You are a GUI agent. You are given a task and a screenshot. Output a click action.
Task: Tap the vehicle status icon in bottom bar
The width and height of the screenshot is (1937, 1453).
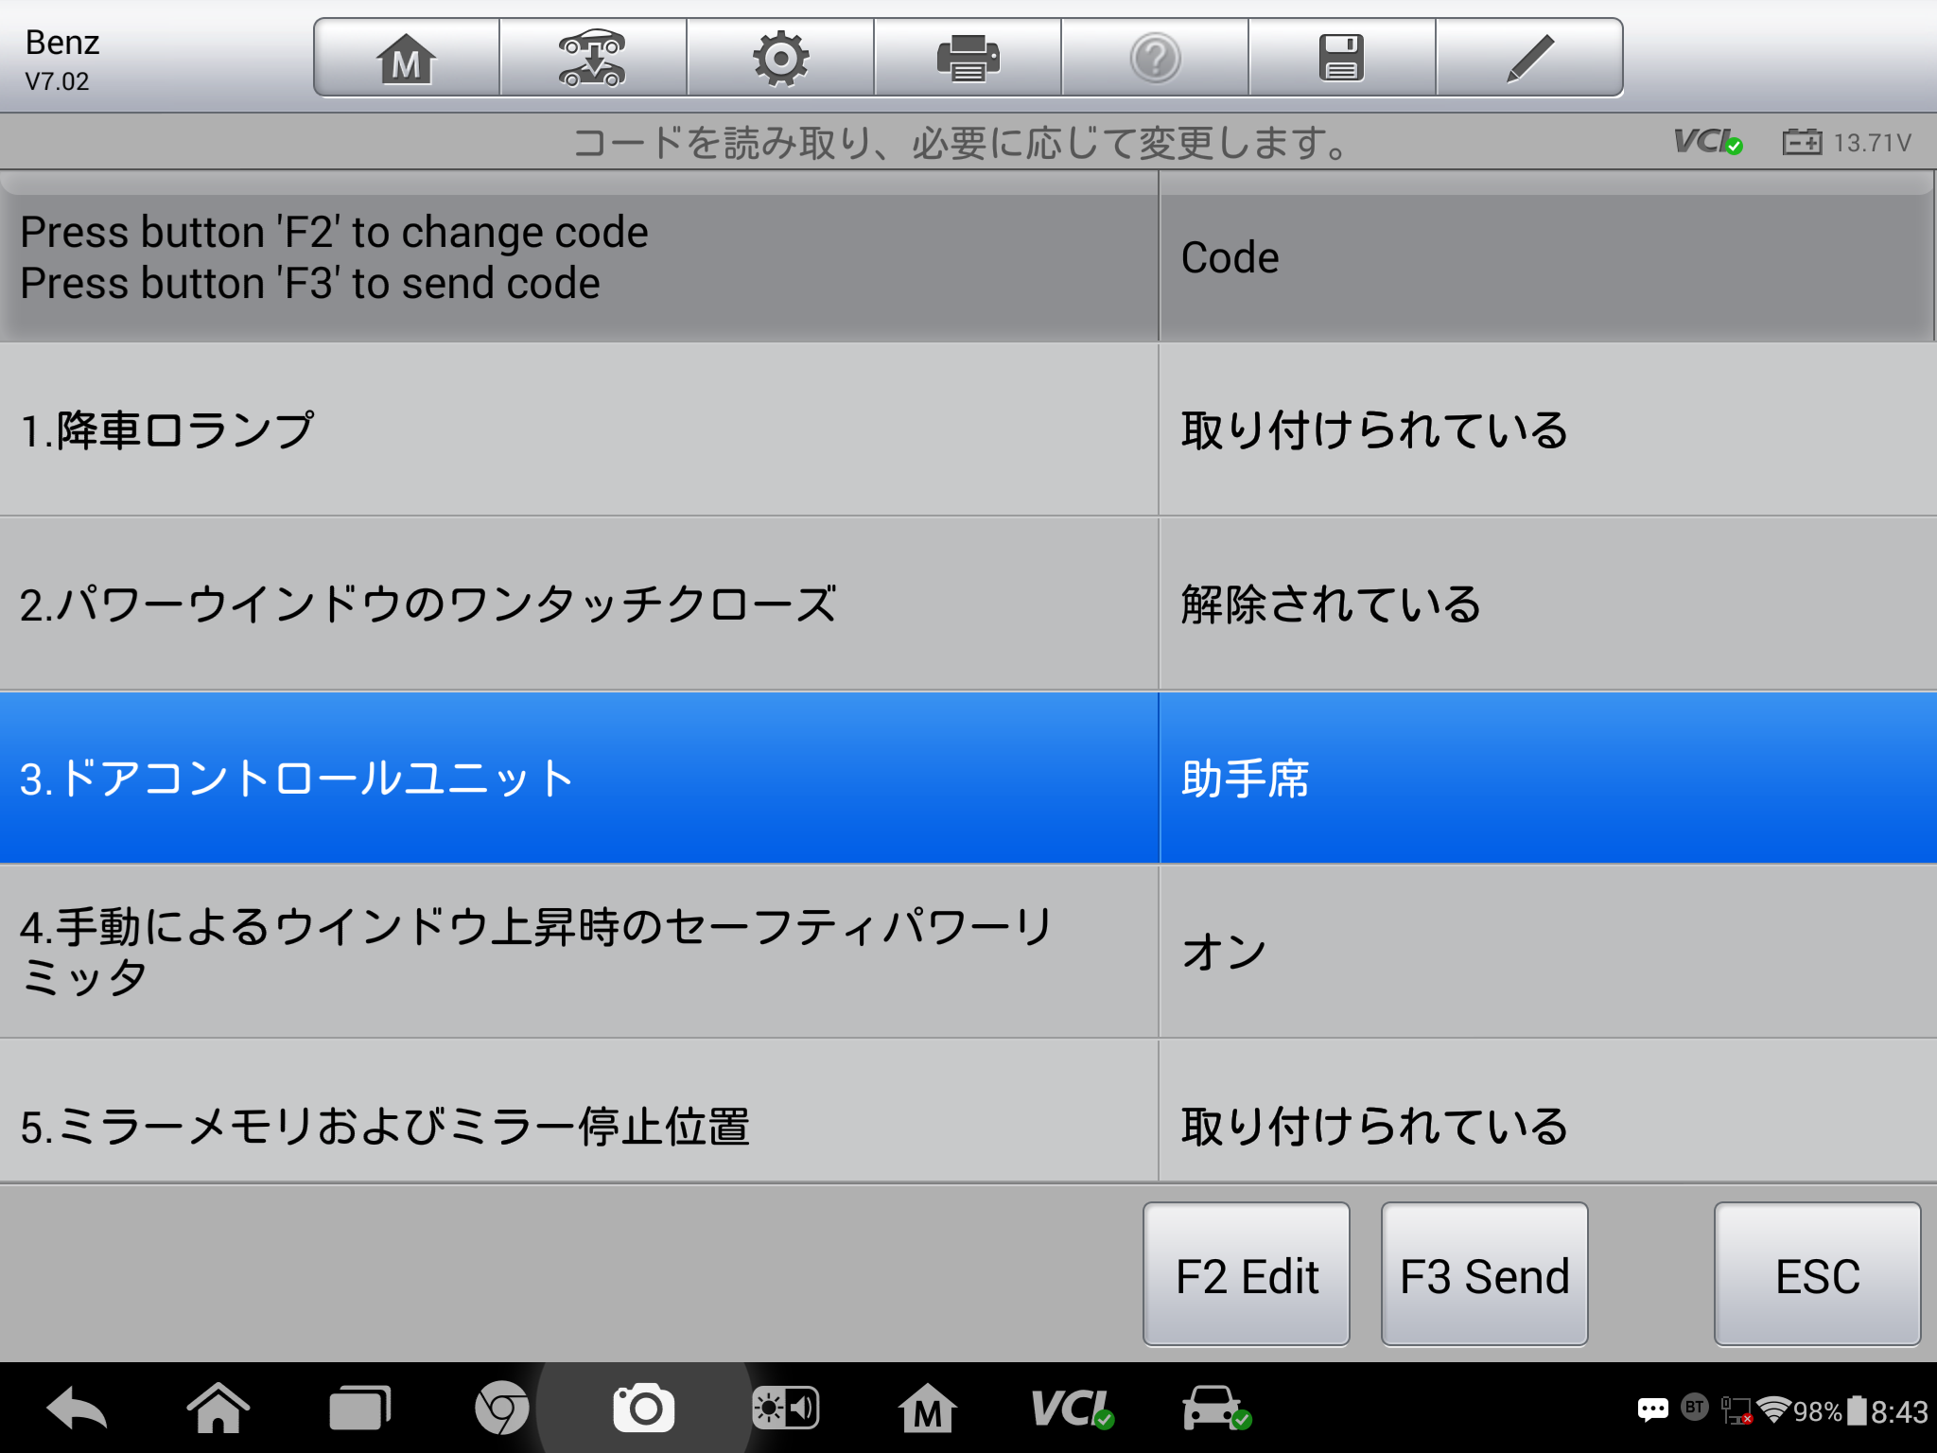pyautogui.click(x=1215, y=1409)
